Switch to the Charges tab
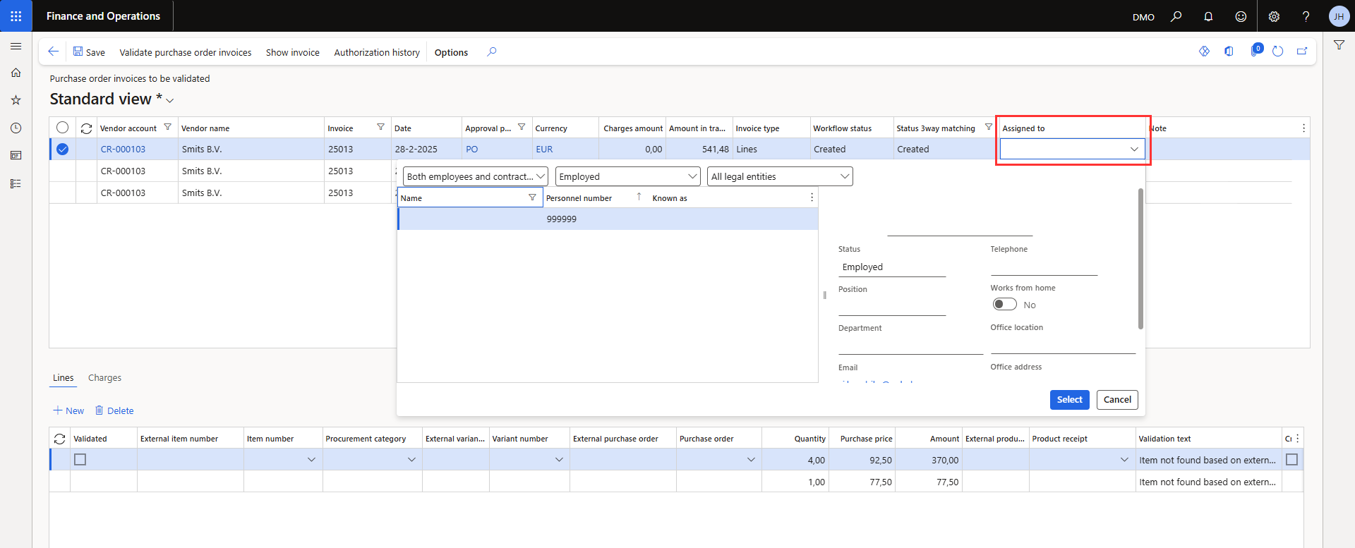The image size is (1355, 548). coord(104,378)
